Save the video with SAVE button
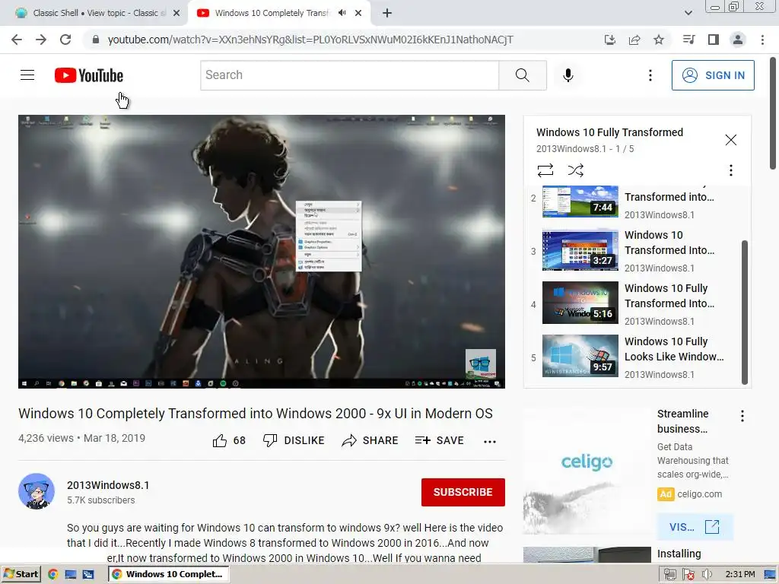 [439, 440]
